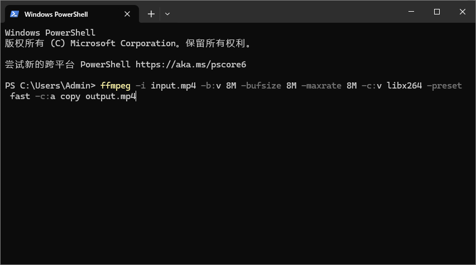Open the https://aka.ms/pscore6 link
This screenshot has width=476, height=265.
click(191, 64)
